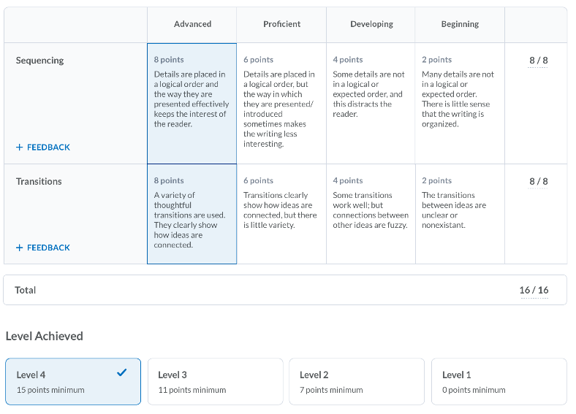The image size is (576, 414).
Task: Choose Proficient 6 points for Transitions
Action: tap(281, 214)
